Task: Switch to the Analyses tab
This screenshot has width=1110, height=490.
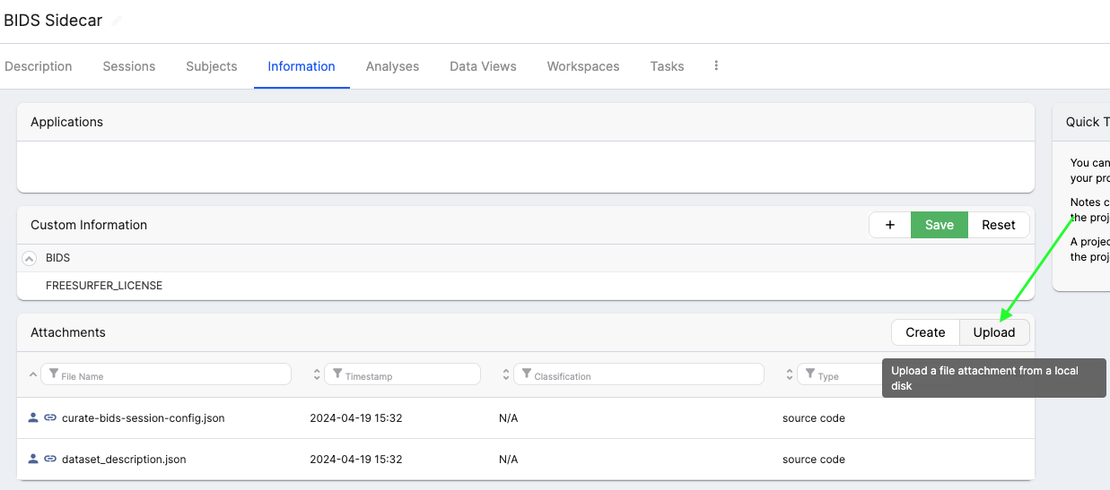Action: pyautogui.click(x=392, y=66)
